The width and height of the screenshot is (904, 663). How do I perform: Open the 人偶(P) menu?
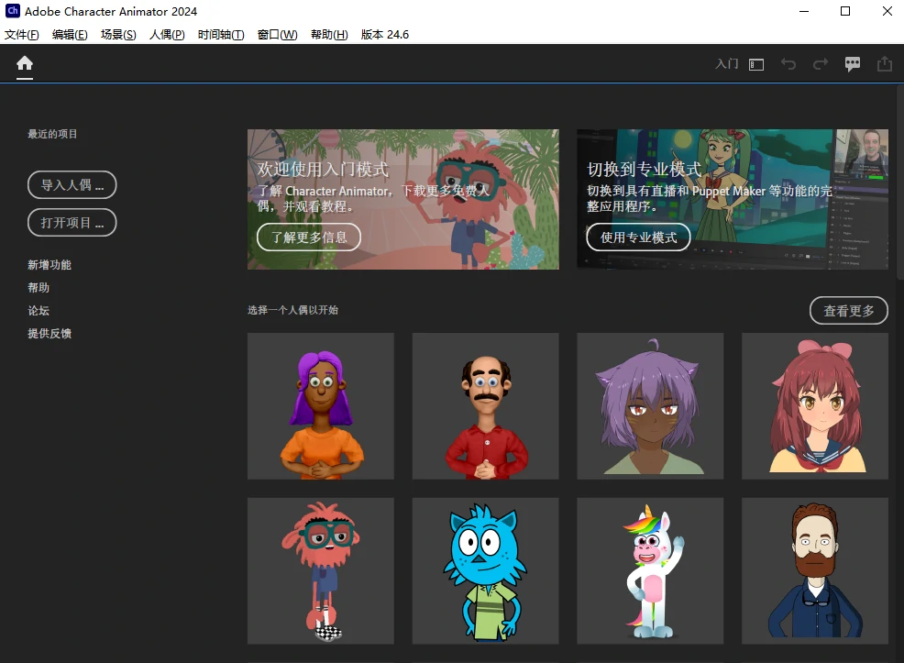pos(167,35)
